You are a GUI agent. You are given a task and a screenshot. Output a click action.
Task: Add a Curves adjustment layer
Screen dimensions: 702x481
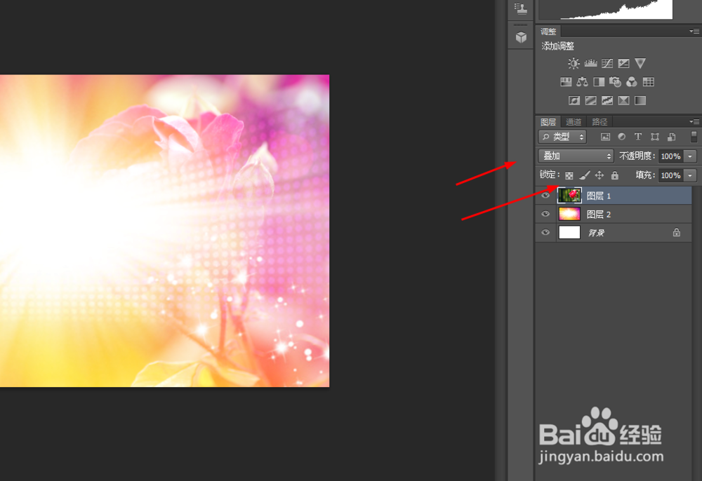click(607, 64)
